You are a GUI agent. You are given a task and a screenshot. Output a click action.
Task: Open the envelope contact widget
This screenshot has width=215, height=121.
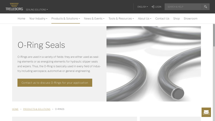click(206, 112)
